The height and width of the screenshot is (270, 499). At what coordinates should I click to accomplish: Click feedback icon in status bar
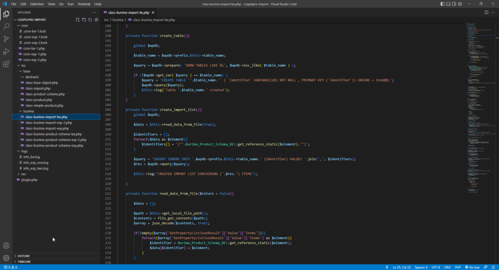pos(486,267)
